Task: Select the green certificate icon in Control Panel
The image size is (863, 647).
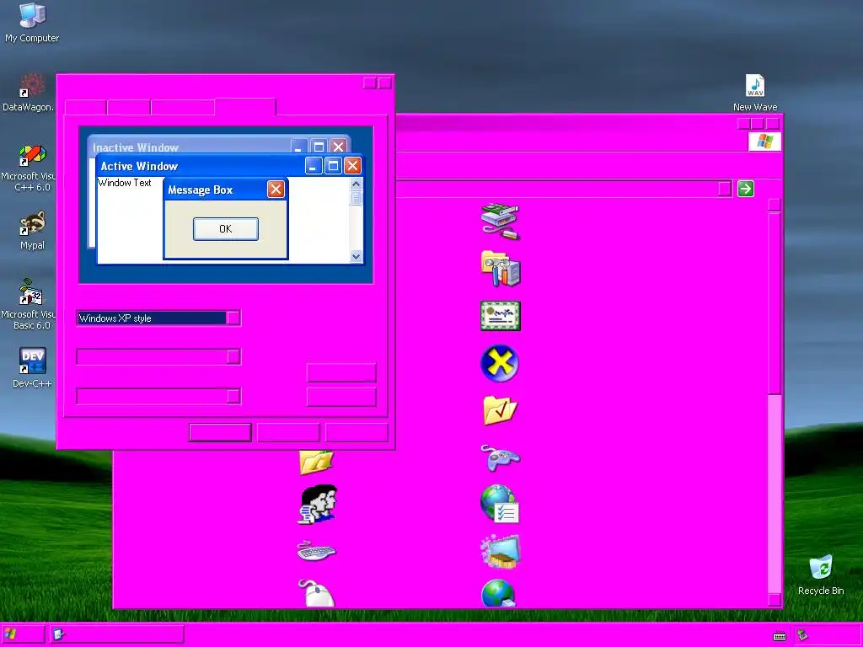Action: tap(500, 316)
